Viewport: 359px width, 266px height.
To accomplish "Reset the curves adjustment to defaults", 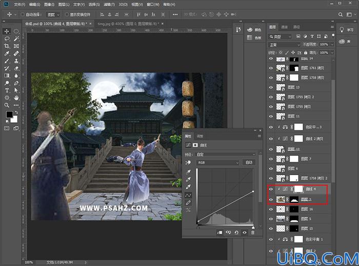I will click(236, 233).
